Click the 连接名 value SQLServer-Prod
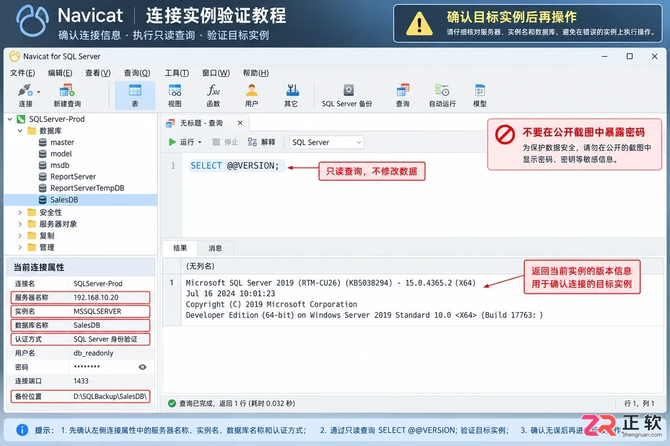The width and height of the screenshot is (670, 446). [98, 283]
